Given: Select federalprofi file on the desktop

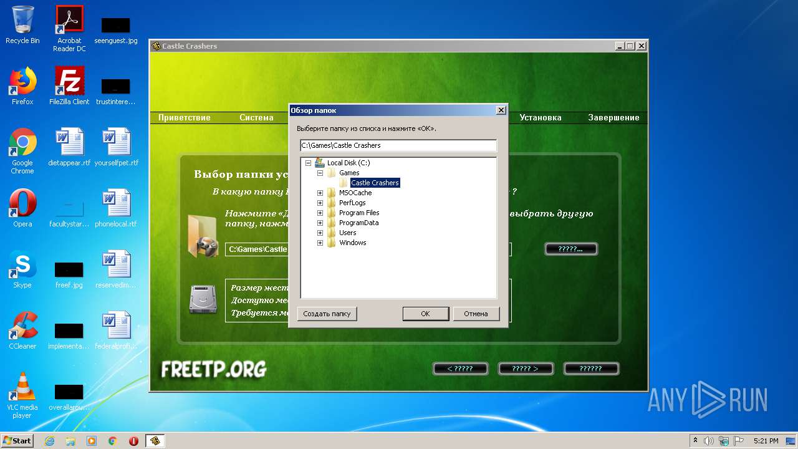Looking at the screenshot, I should click(117, 331).
